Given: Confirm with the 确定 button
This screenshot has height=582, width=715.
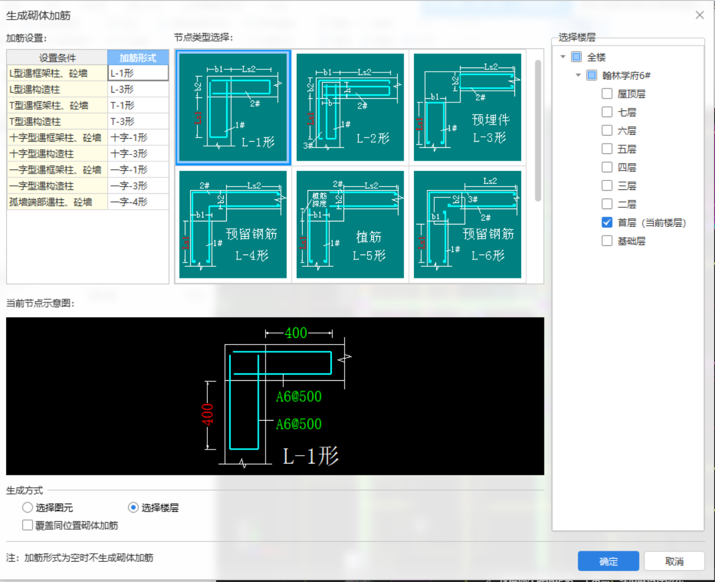Looking at the screenshot, I should 608,561.
